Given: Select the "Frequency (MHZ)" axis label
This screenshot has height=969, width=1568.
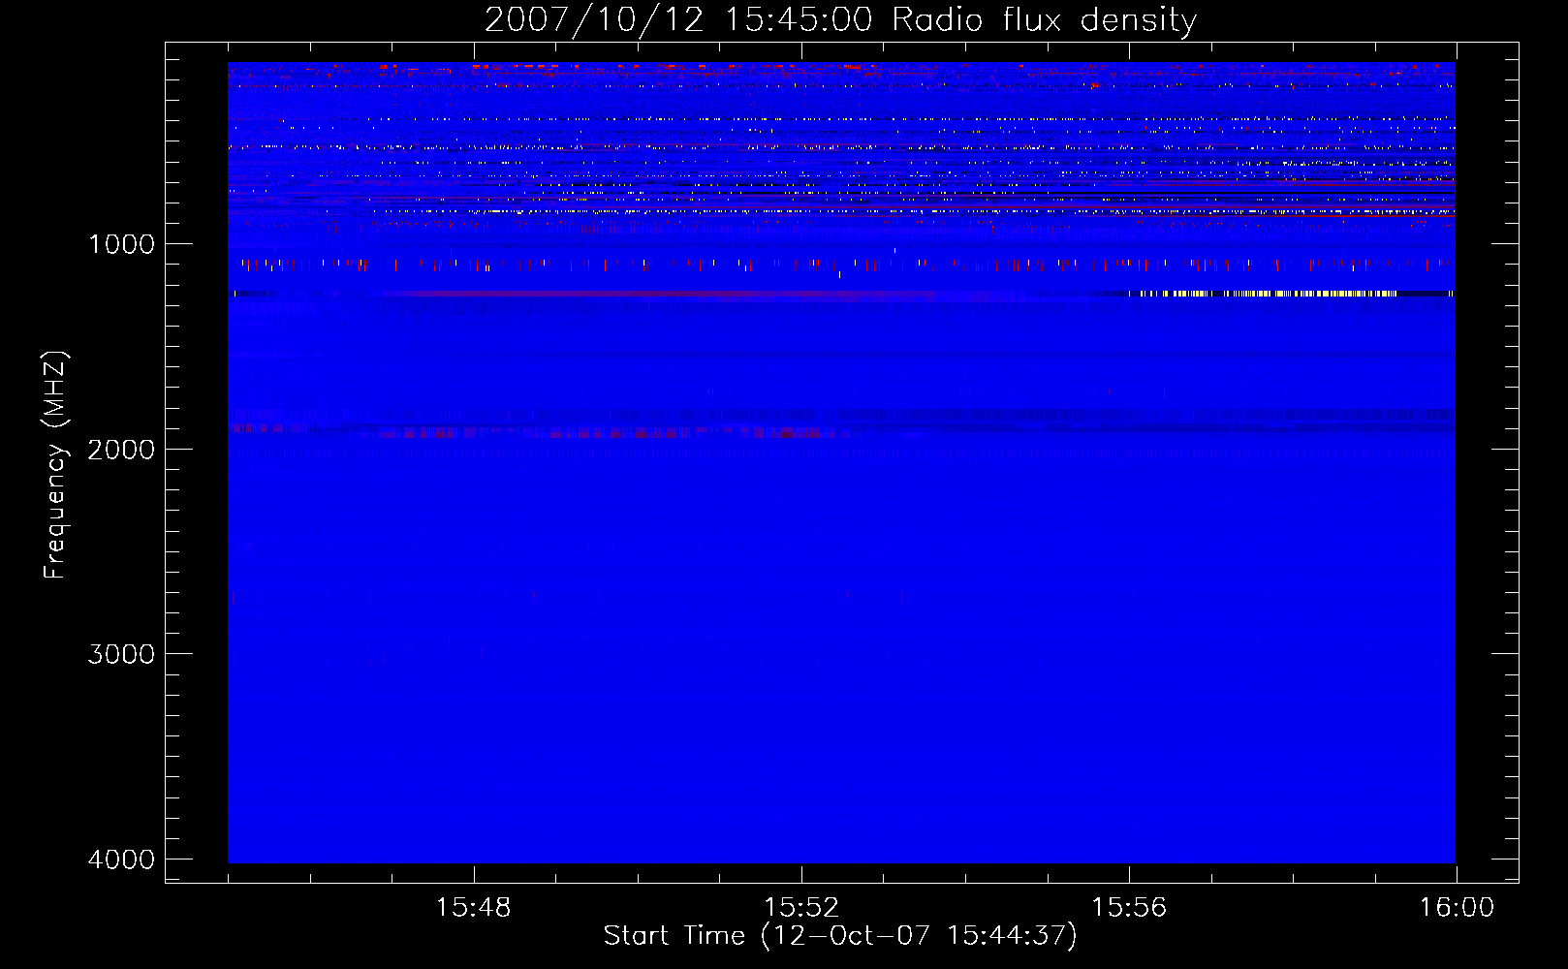Looking at the screenshot, I should (55, 465).
